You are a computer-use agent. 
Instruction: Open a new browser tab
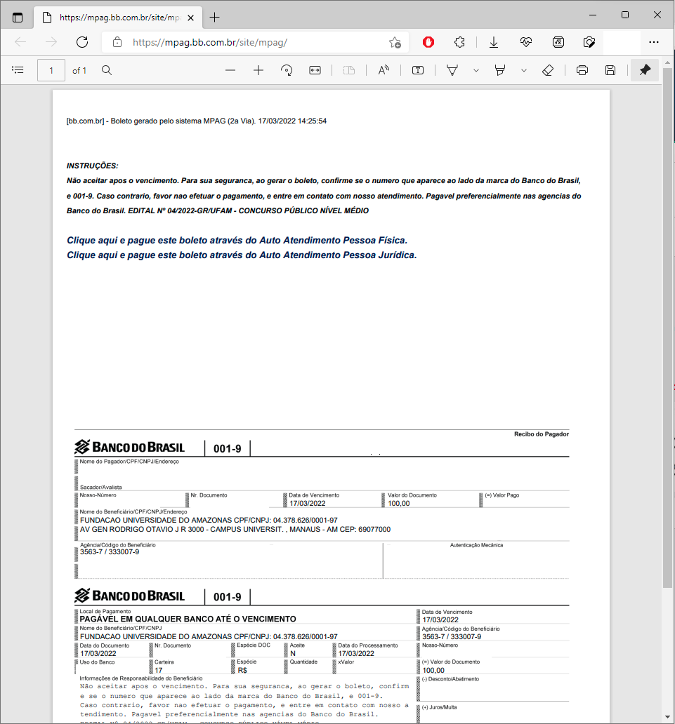point(215,17)
